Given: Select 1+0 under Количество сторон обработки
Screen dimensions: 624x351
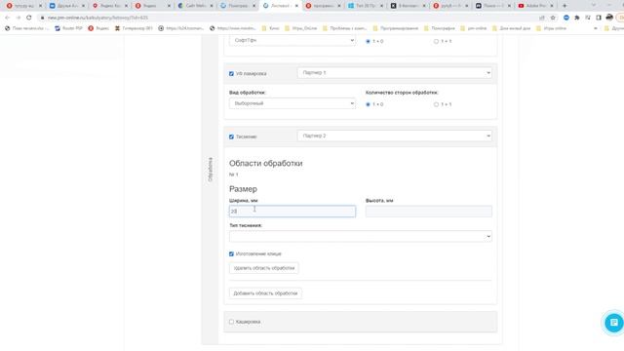Looking at the screenshot, I should coord(368,104).
